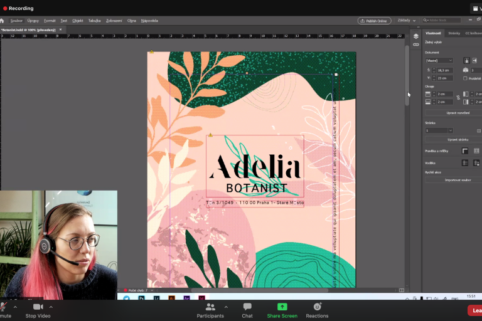Open the Links panel icon
Viewport: 482px width, 321px height.
coord(415,45)
